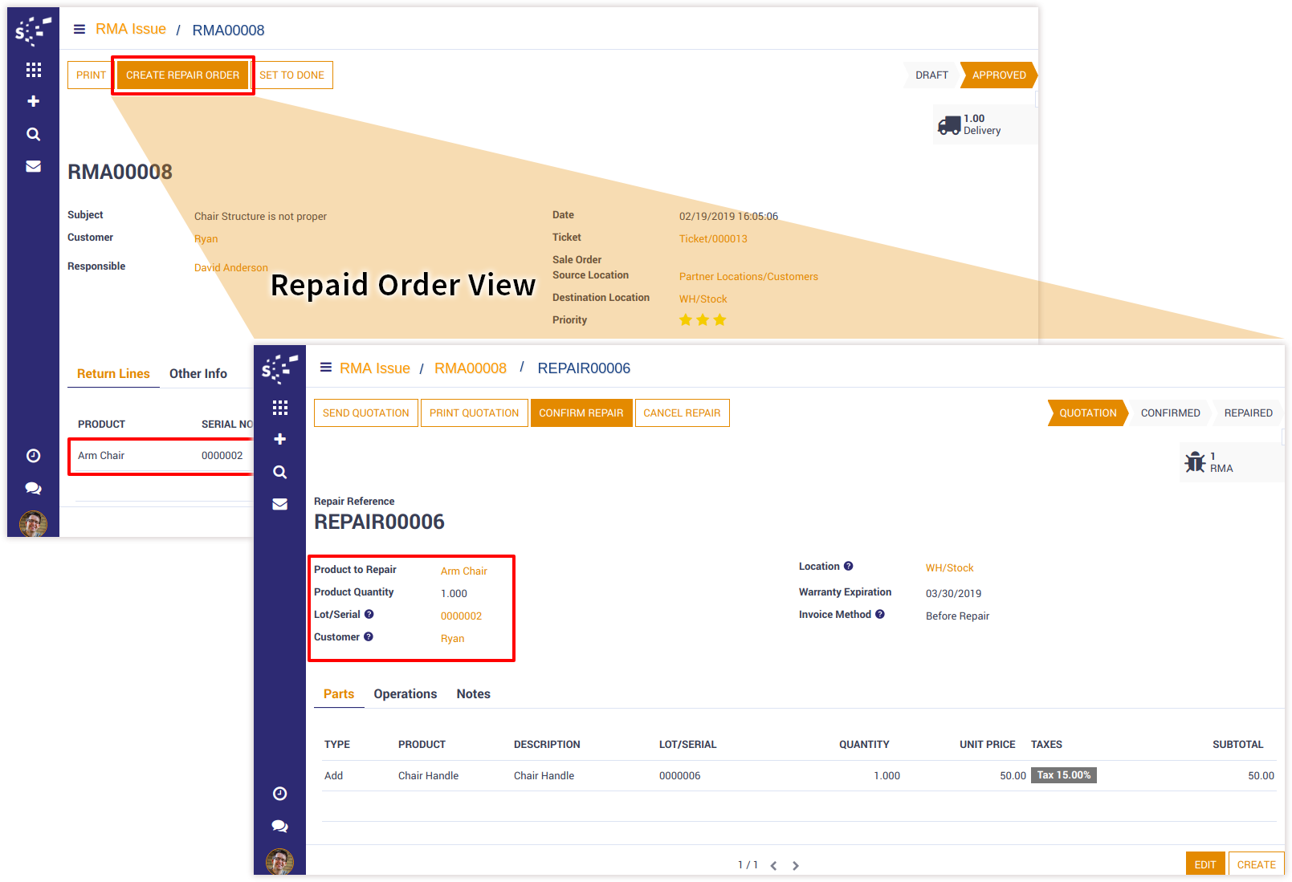Open the Notes tab
This screenshot has width=1292, height=882.
tap(473, 694)
